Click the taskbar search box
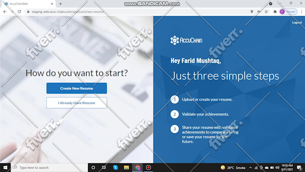305x172 pixels. pyautogui.click(x=49, y=168)
